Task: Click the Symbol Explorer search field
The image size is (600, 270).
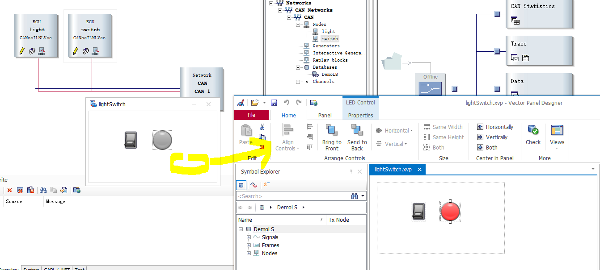Action: 294,196
